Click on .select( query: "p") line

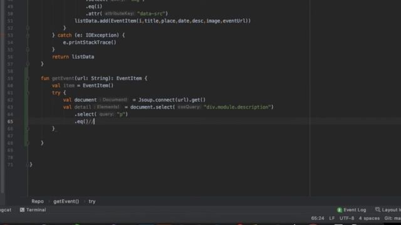pos(101,114)
